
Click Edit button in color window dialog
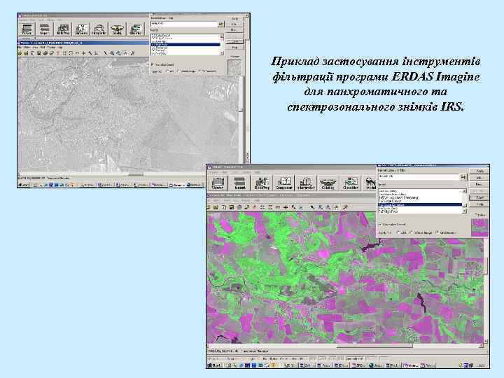tap(479, 178)
